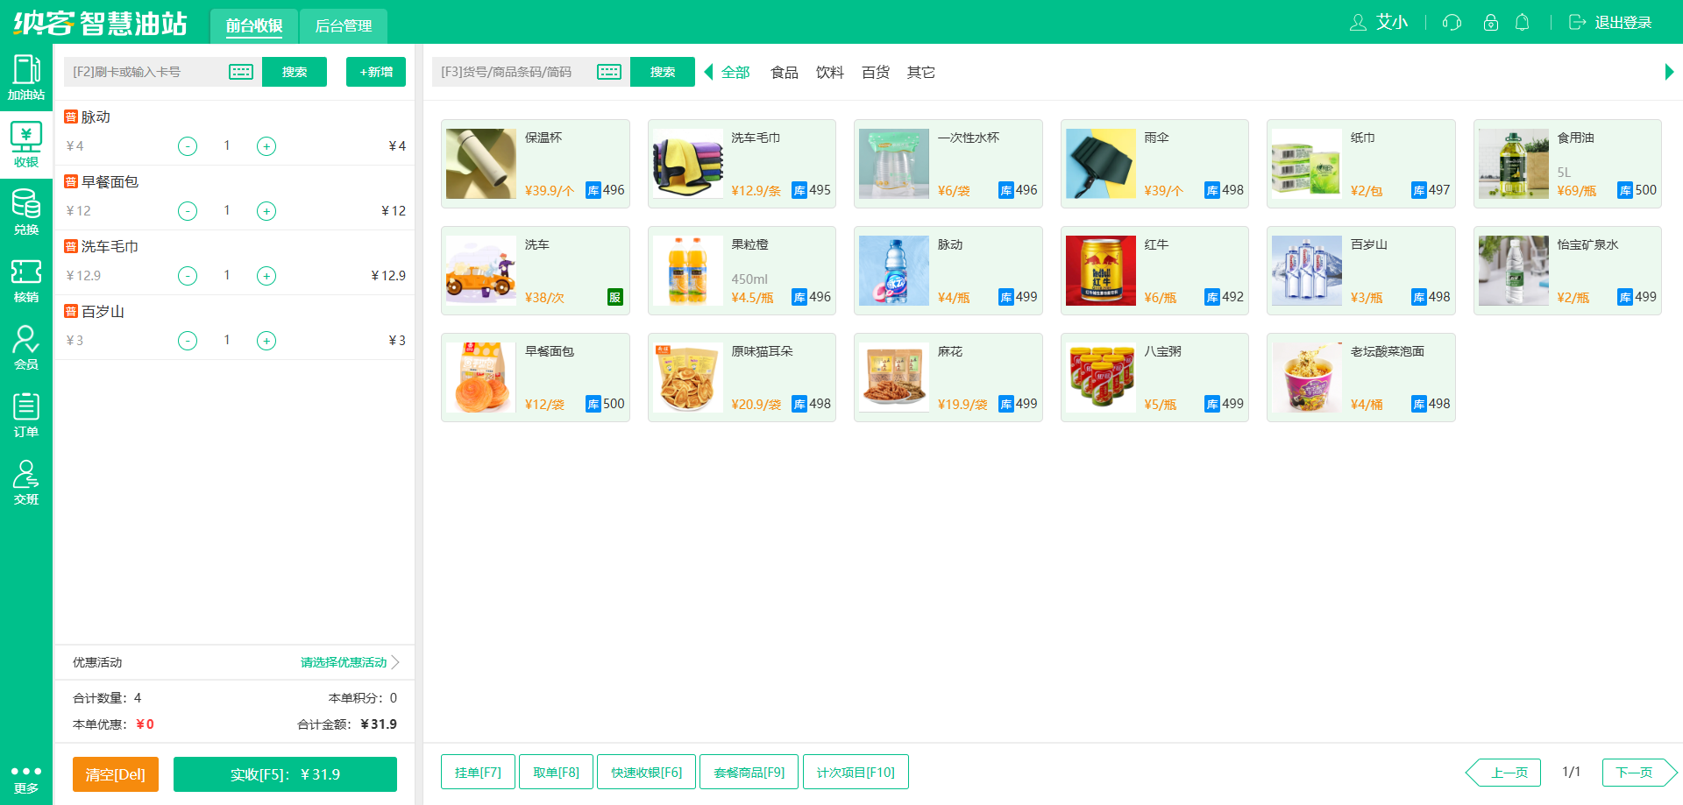Add 红牛 product thumbnail to cart

click(1101, 271)
